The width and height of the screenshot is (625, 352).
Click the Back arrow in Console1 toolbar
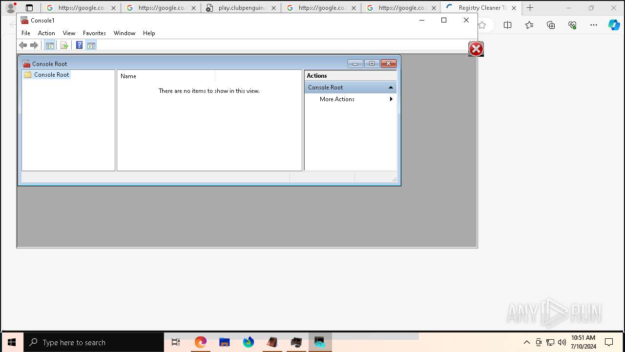click(x=23, y=45)
